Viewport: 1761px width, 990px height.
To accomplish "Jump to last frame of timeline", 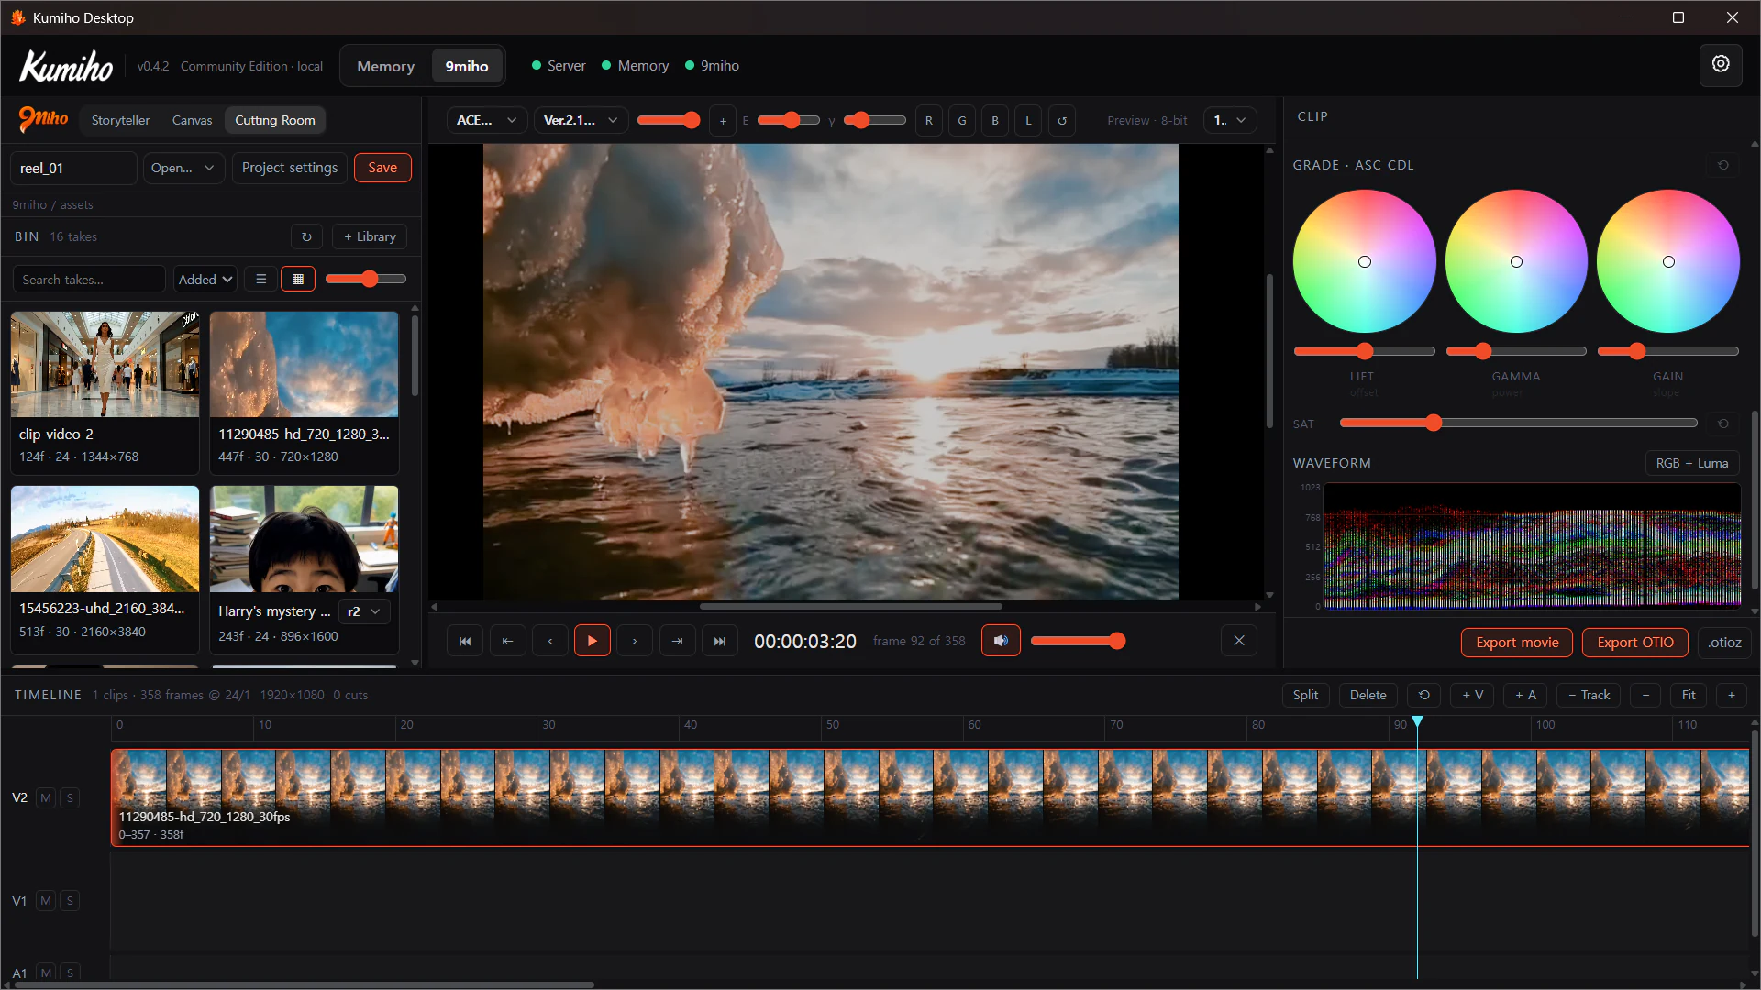I will 720,641.
